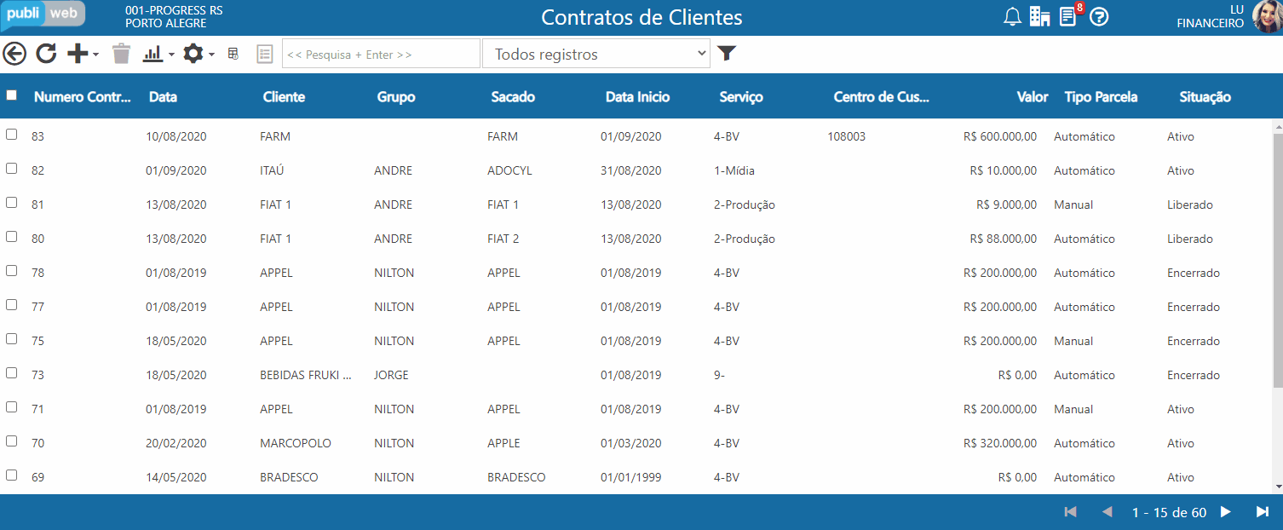Screen dimensions: 1283x530
Task: Click the BRADESCO client cell
Action: 289,477
